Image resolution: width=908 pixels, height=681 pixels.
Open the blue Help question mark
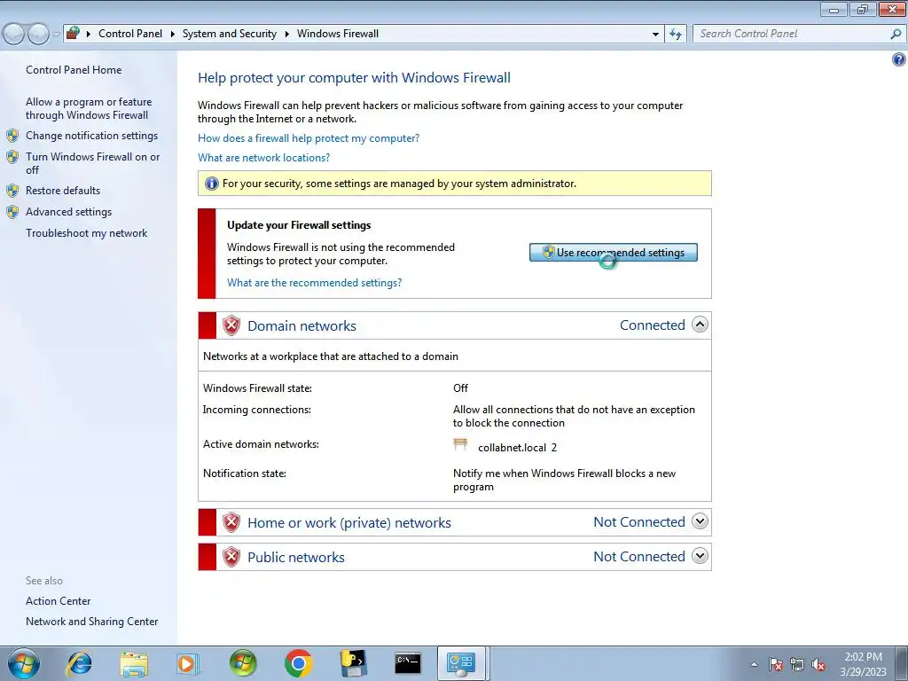point(899,59)
